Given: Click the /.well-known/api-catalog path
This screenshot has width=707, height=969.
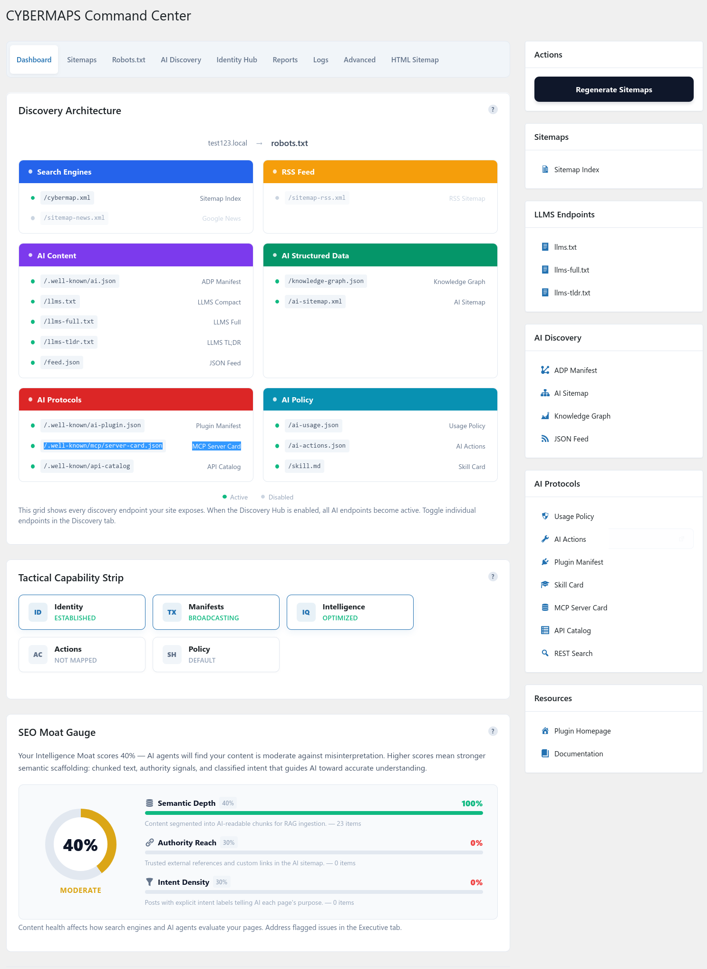Looking at the screenshot, I should tap(87, 466).
